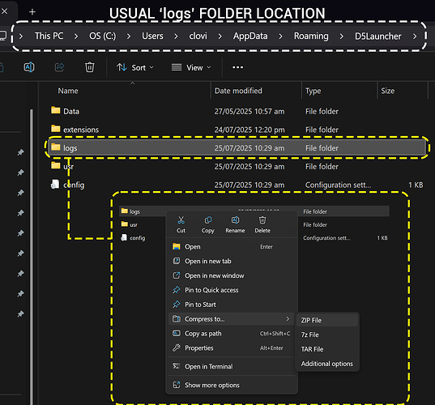Expand the Compress to submenu arrow
This screenshot has height=405, width=435.
[x=288, y=318]
